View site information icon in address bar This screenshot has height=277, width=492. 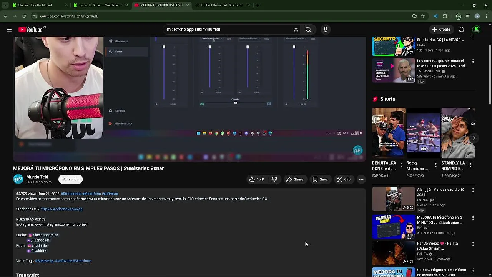pos(35,16)
